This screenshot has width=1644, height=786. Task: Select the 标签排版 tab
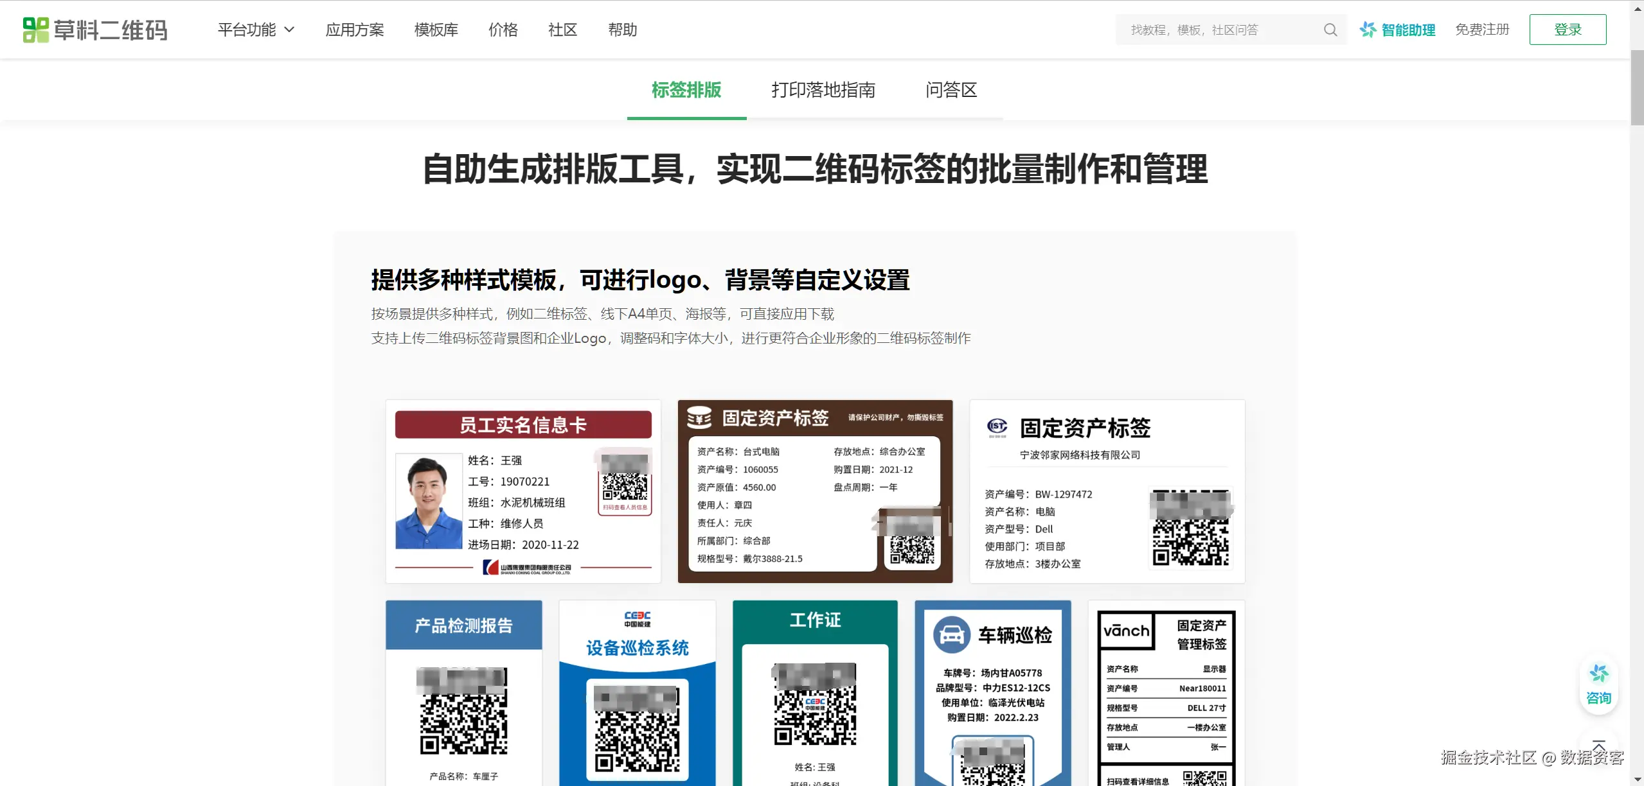tap(686, 90)
